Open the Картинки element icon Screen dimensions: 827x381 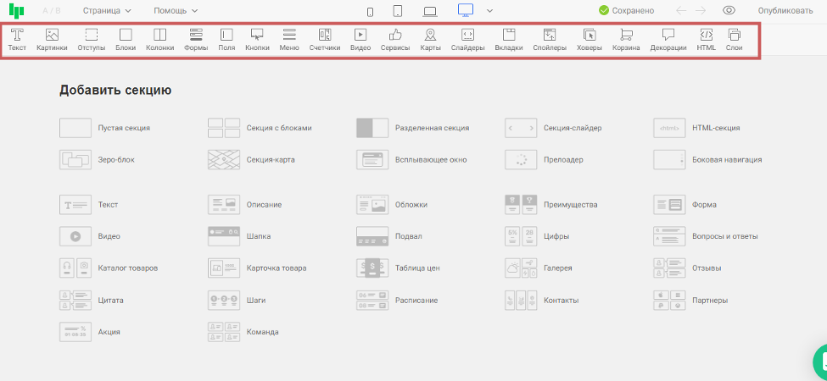tap(52, 40)
